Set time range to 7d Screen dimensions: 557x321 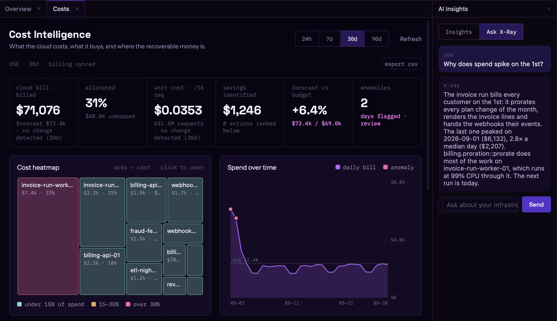pos(329,39)
